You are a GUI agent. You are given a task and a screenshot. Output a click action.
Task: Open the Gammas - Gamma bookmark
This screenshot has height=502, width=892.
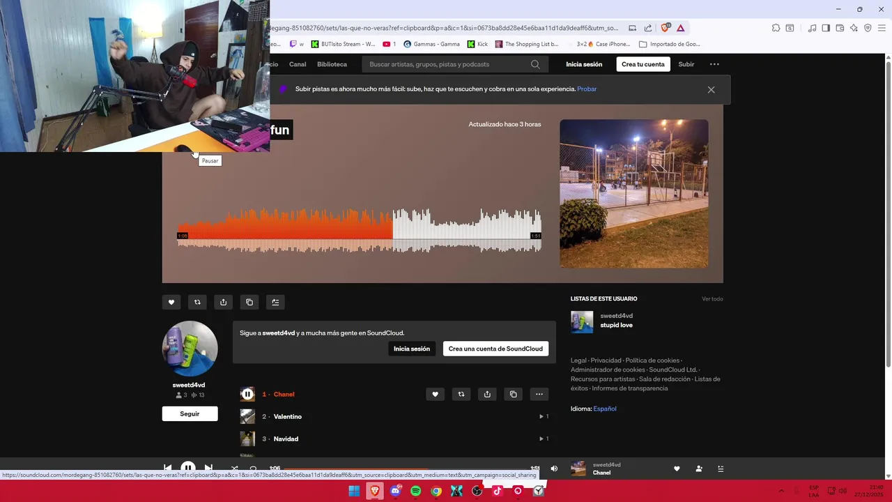click(431, 44)
